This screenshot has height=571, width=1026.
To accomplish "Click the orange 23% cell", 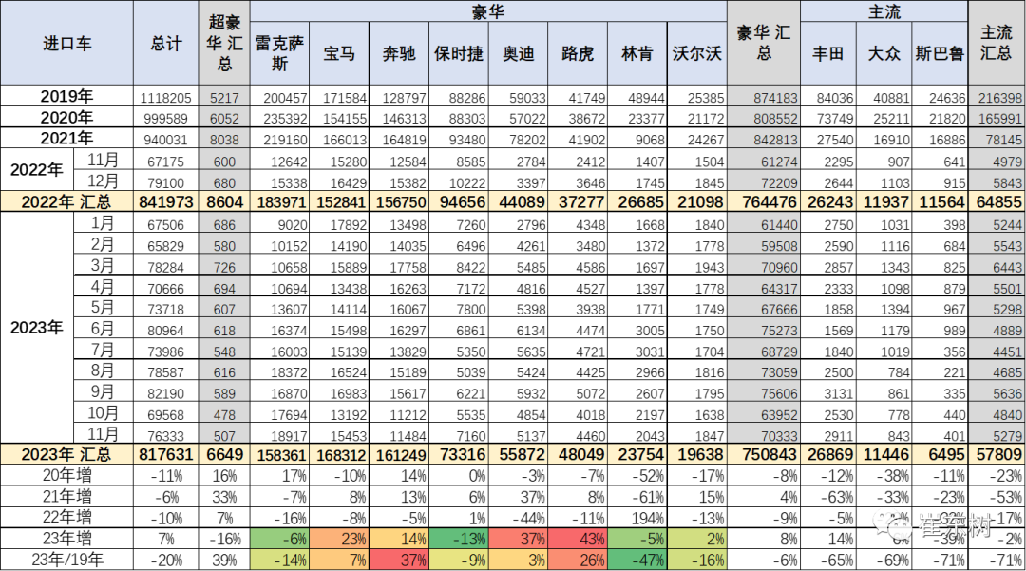I will [x=339, y=539].
